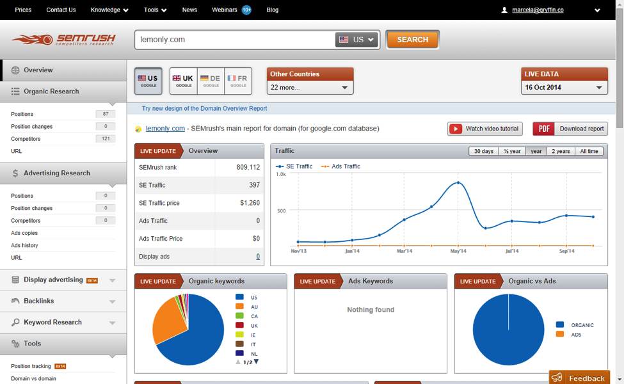Open the Contact Us page
Viewport: 624px width, 384px height.
61,10
